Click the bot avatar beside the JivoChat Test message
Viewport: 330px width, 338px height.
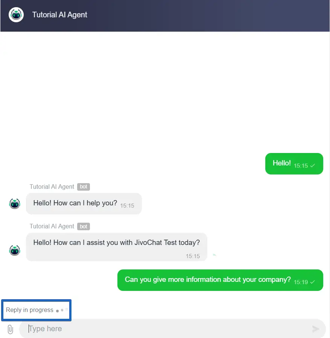coord(15,250)
